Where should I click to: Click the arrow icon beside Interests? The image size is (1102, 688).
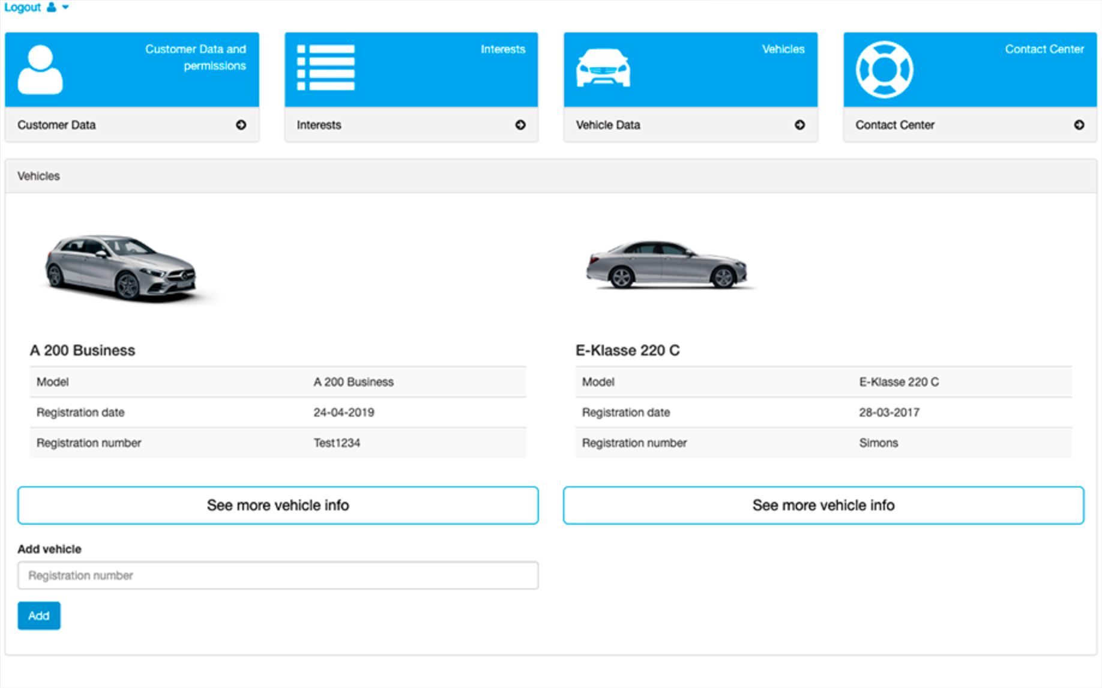520,125
